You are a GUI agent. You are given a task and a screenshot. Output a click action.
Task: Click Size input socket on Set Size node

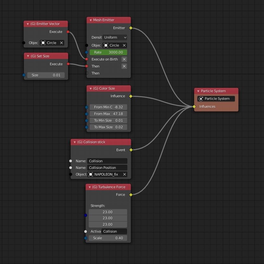point(24,75)
